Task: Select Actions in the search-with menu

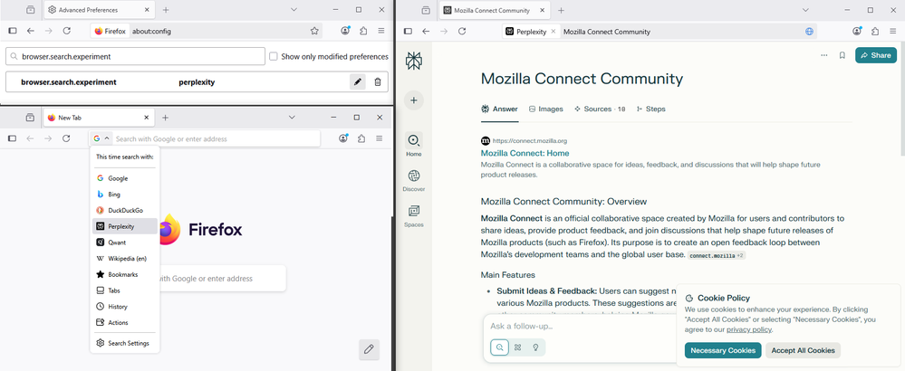Action: point(125,323)
